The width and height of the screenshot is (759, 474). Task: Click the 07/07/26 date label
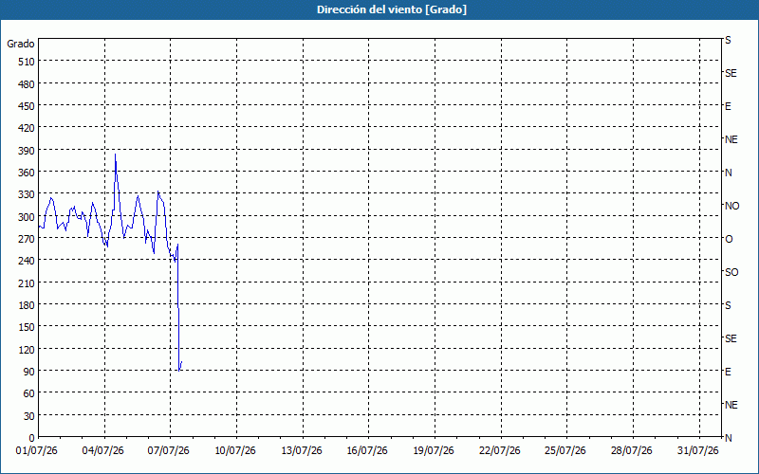169,451
